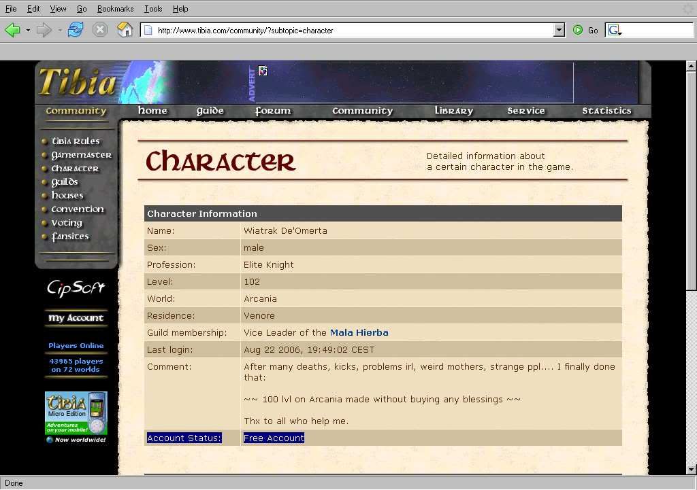697x490 pixels.
Task: Open the Forward history dropdown arrow
Action: point(60,30)
